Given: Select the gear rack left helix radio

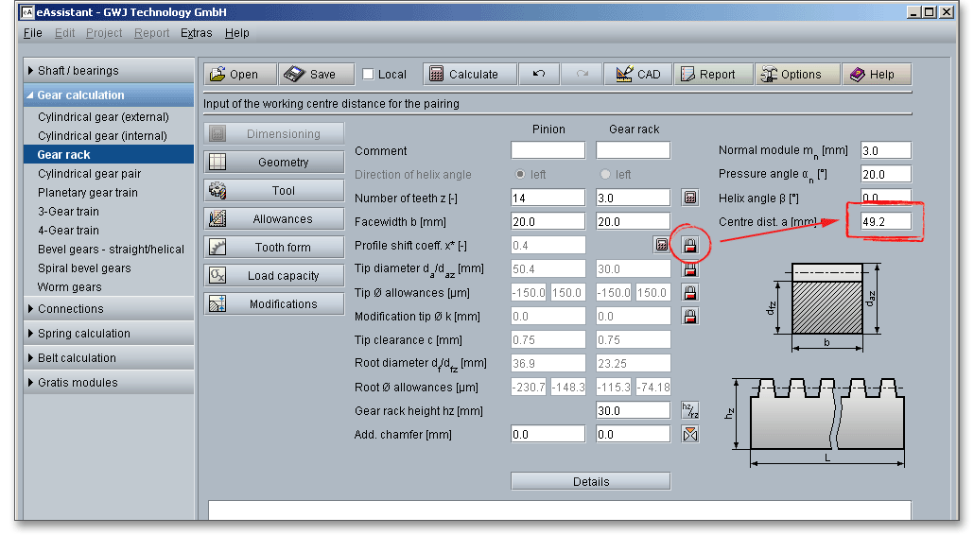Looking at the screenshot, I should tap(605, 175).
